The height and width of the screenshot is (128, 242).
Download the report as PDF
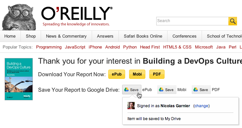click(157, 74)
